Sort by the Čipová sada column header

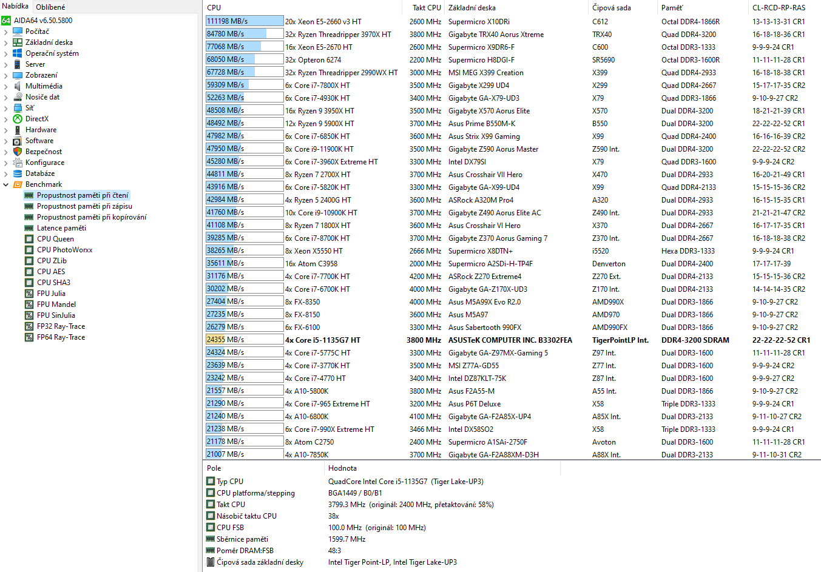(x=623, y=8)
